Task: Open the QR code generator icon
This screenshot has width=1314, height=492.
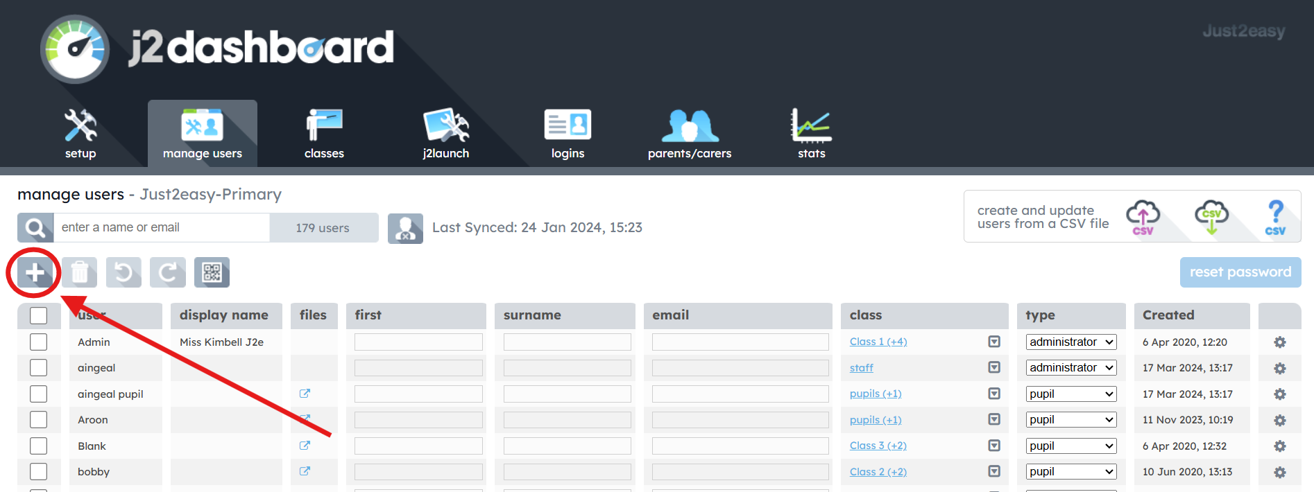Action: (212, 272)
